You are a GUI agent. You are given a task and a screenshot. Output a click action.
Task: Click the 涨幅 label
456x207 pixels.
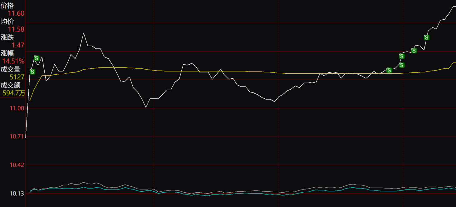coord(7,53)
